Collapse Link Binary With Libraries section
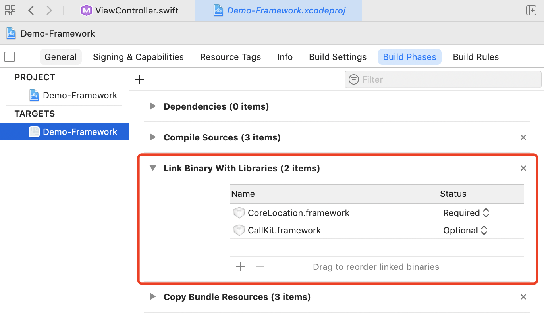Viewport: 544px width, 331px height. pos(152,168)
